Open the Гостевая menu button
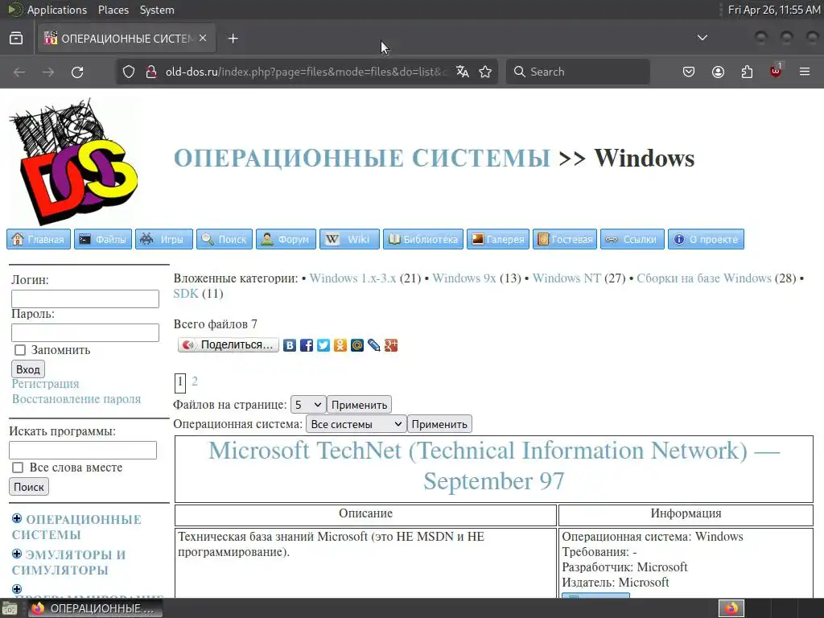Image resolution: width=824 pixels, height=618 pixels. pyautogui.click(x=565, y=239)
